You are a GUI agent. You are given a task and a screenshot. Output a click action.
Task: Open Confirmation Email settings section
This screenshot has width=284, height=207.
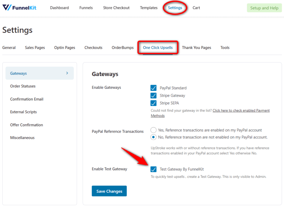27,99
